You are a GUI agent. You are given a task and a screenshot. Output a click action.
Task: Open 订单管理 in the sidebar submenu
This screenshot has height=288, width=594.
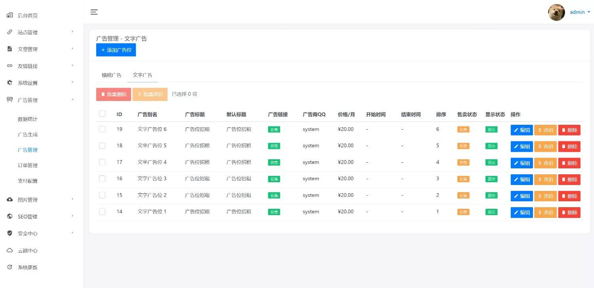pos(28,166)
